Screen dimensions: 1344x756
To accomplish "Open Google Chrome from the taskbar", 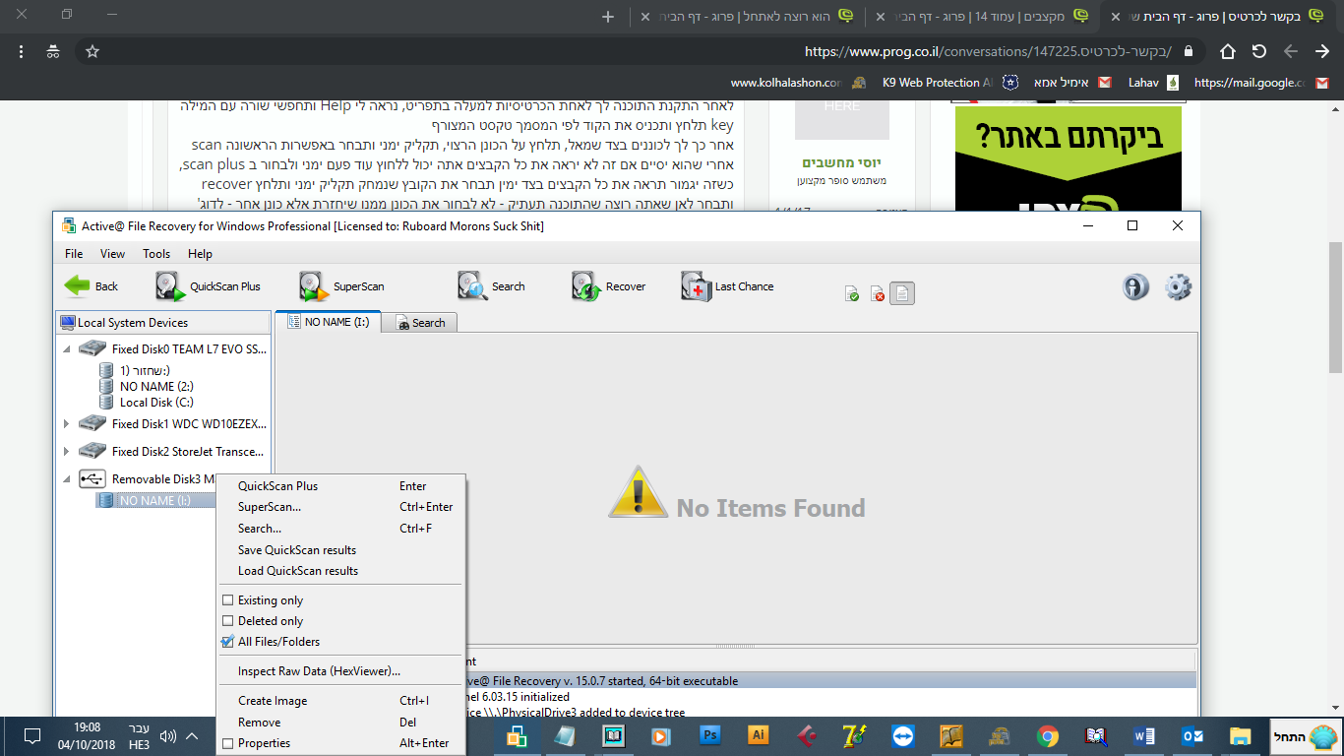I will coord(1047,735).
